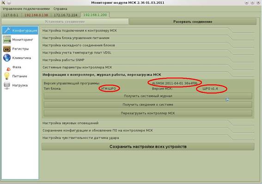
Task: Expand Настройка подключения к контроллеру МСК section
Action: click(148, 31)
